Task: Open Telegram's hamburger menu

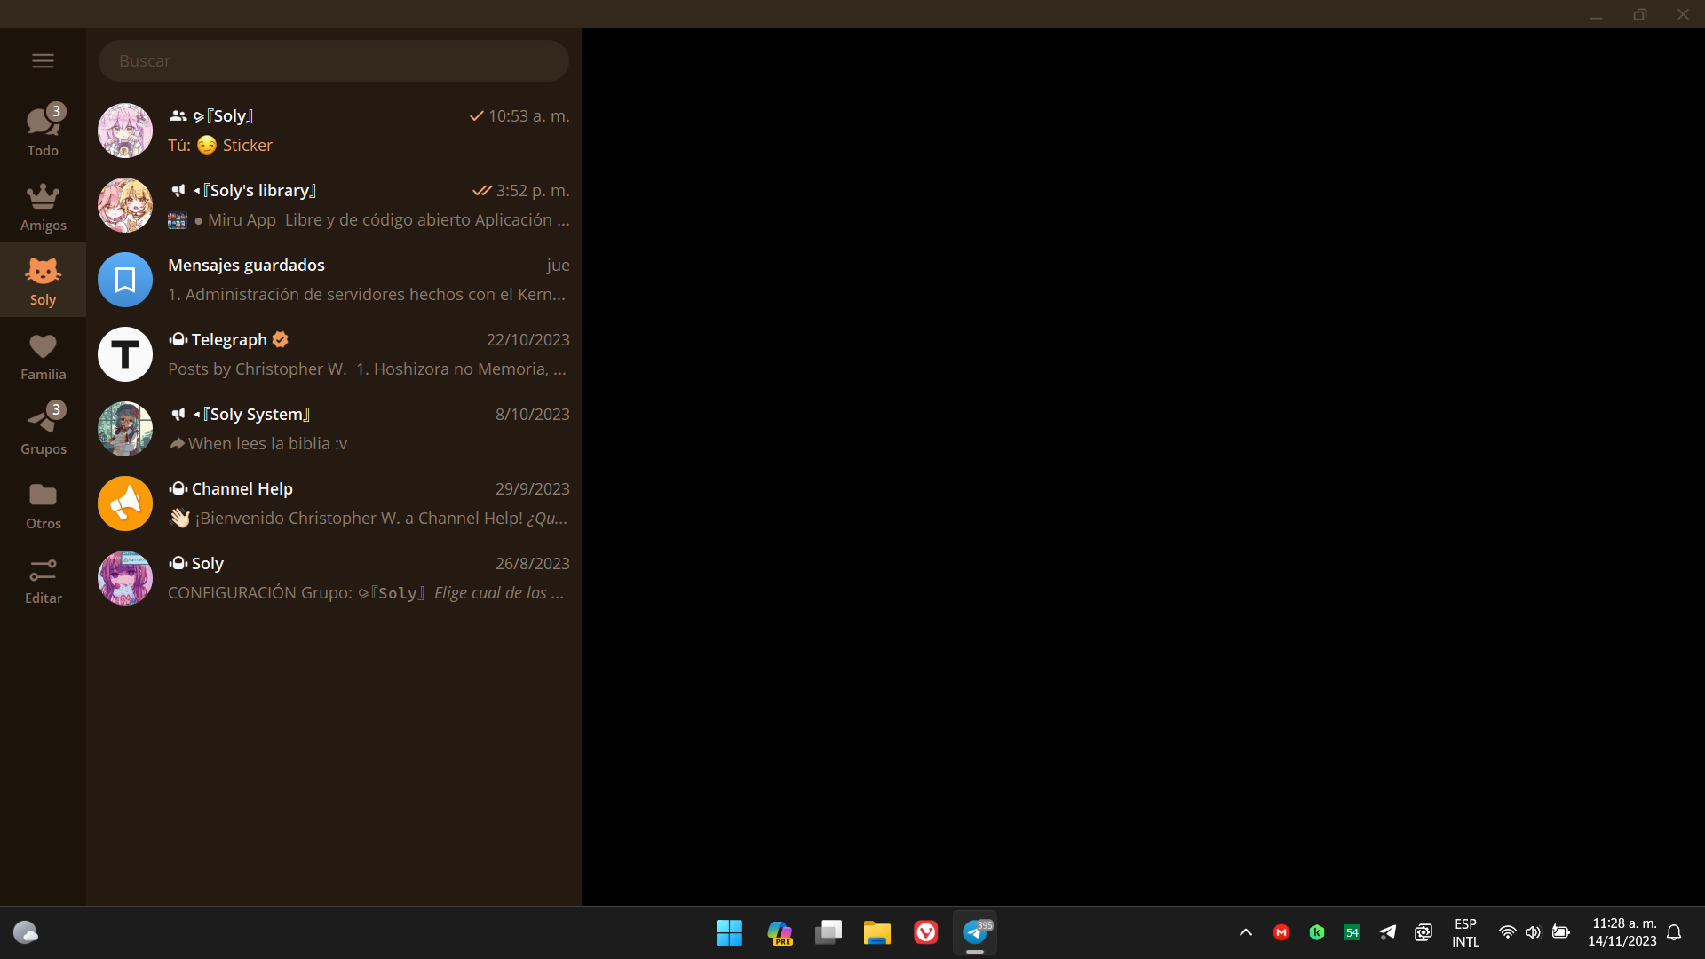Action: click(x=43, y=60)
